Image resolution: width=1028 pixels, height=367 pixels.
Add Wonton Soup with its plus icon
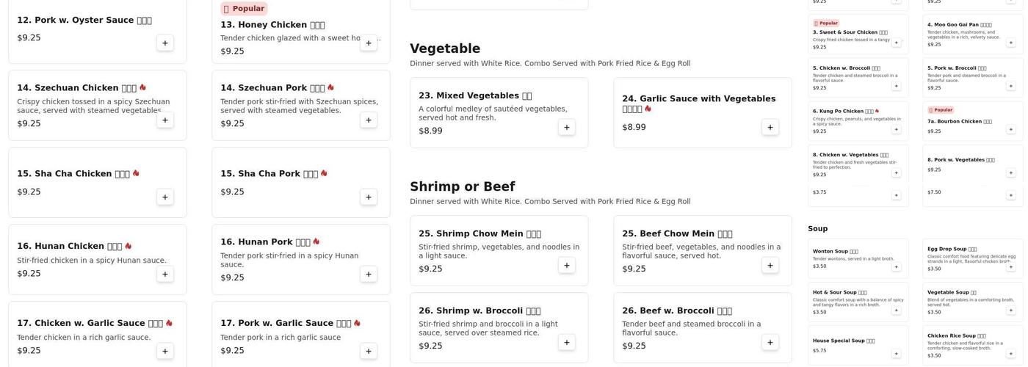coord(896,266)
